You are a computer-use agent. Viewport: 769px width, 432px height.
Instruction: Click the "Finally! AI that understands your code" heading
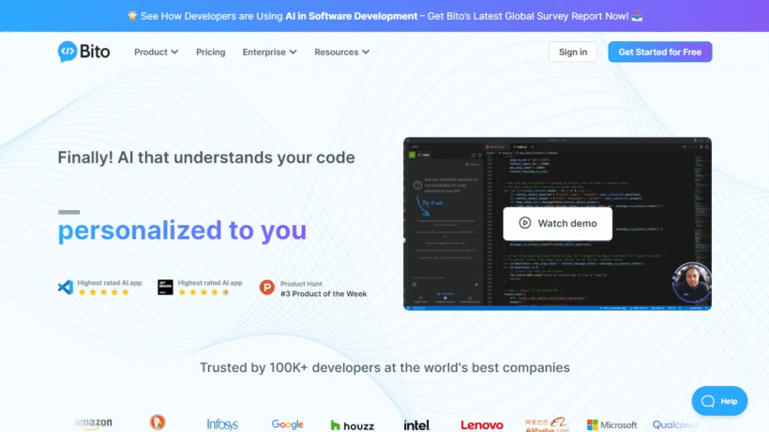point(206,157)
